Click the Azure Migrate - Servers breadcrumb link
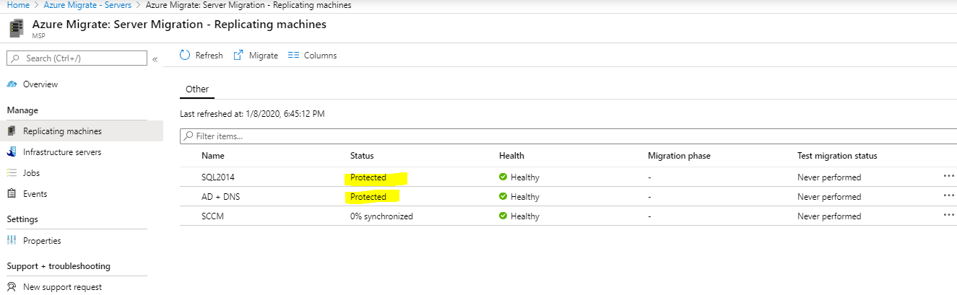This screenshot has height=295, width=957. pyautogui.click(x=87, y=5)
